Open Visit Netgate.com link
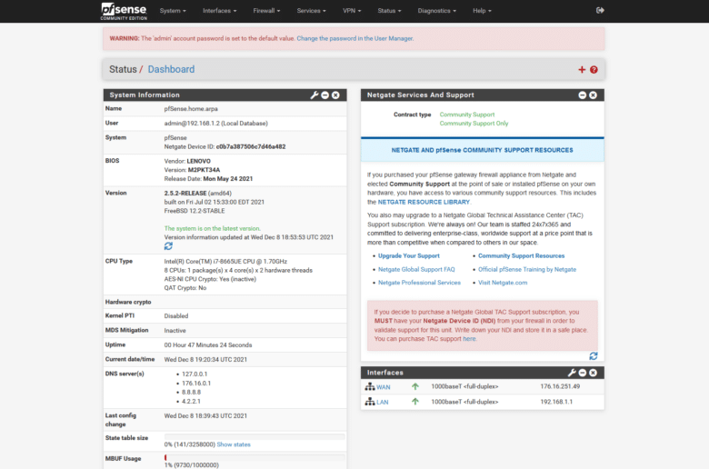The height and width of the screenshot is (469, 709). (x=503, y=283)
